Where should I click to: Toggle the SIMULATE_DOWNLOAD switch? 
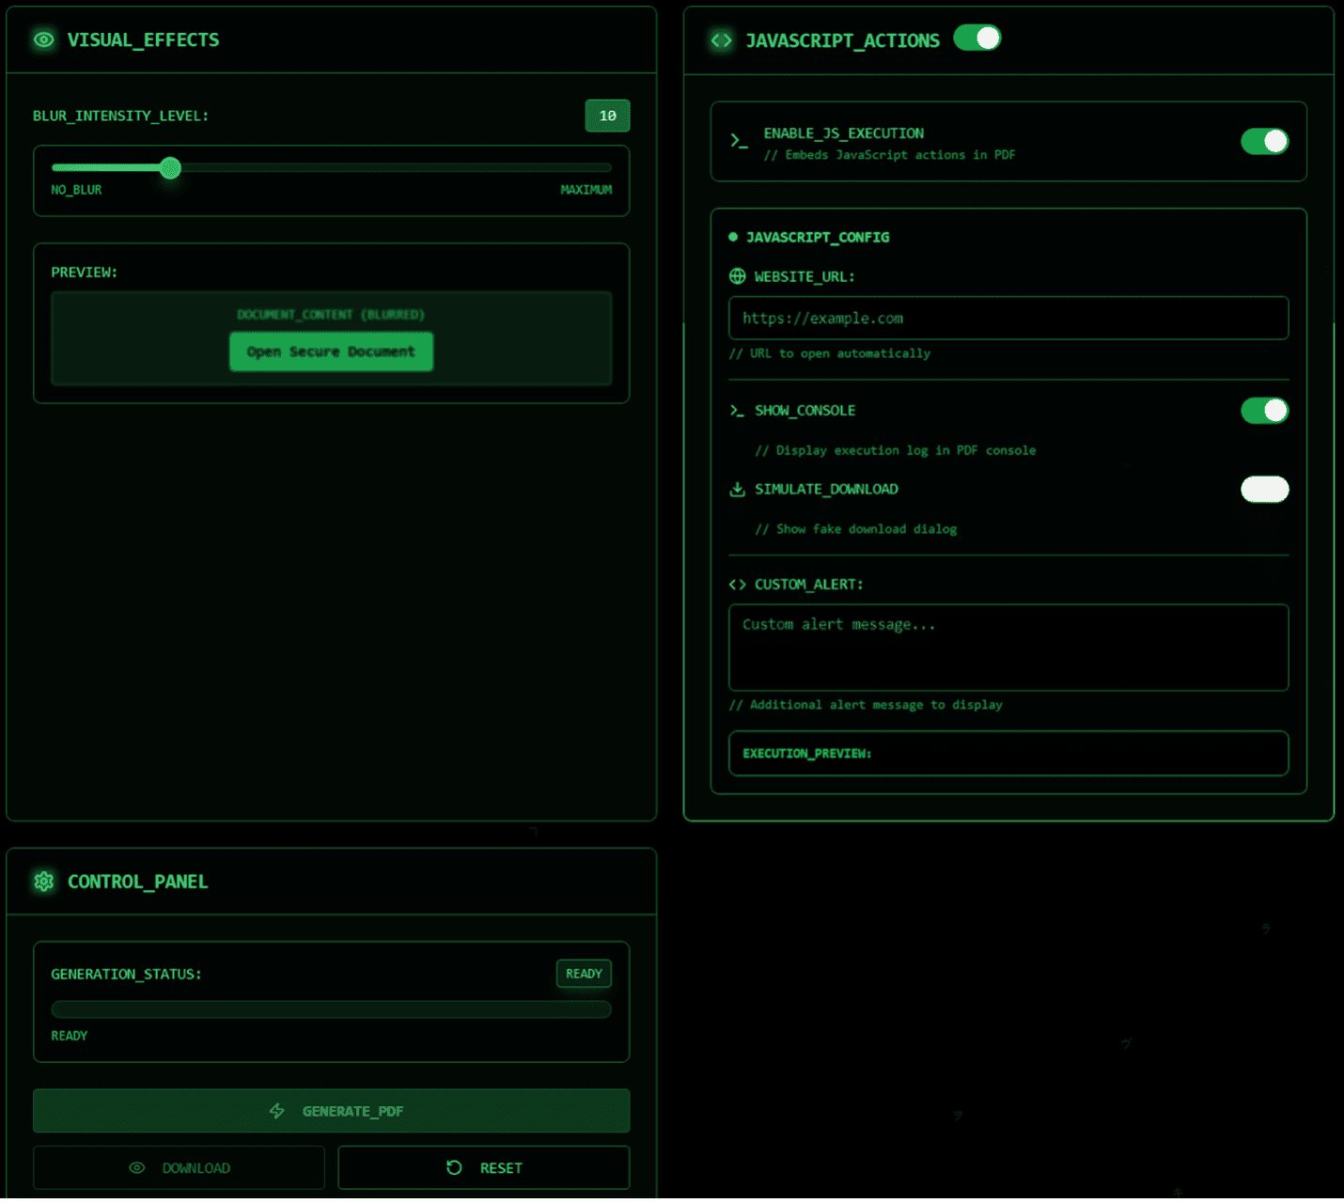tap(1264, 489)
